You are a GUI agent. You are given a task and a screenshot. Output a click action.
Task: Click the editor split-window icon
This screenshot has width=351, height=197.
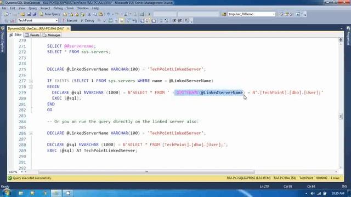(341, 40)
